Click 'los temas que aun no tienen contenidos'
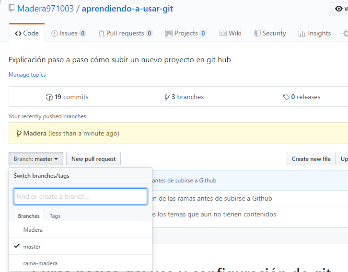Screen dimensions: 348x272 [x=217, y=214]
